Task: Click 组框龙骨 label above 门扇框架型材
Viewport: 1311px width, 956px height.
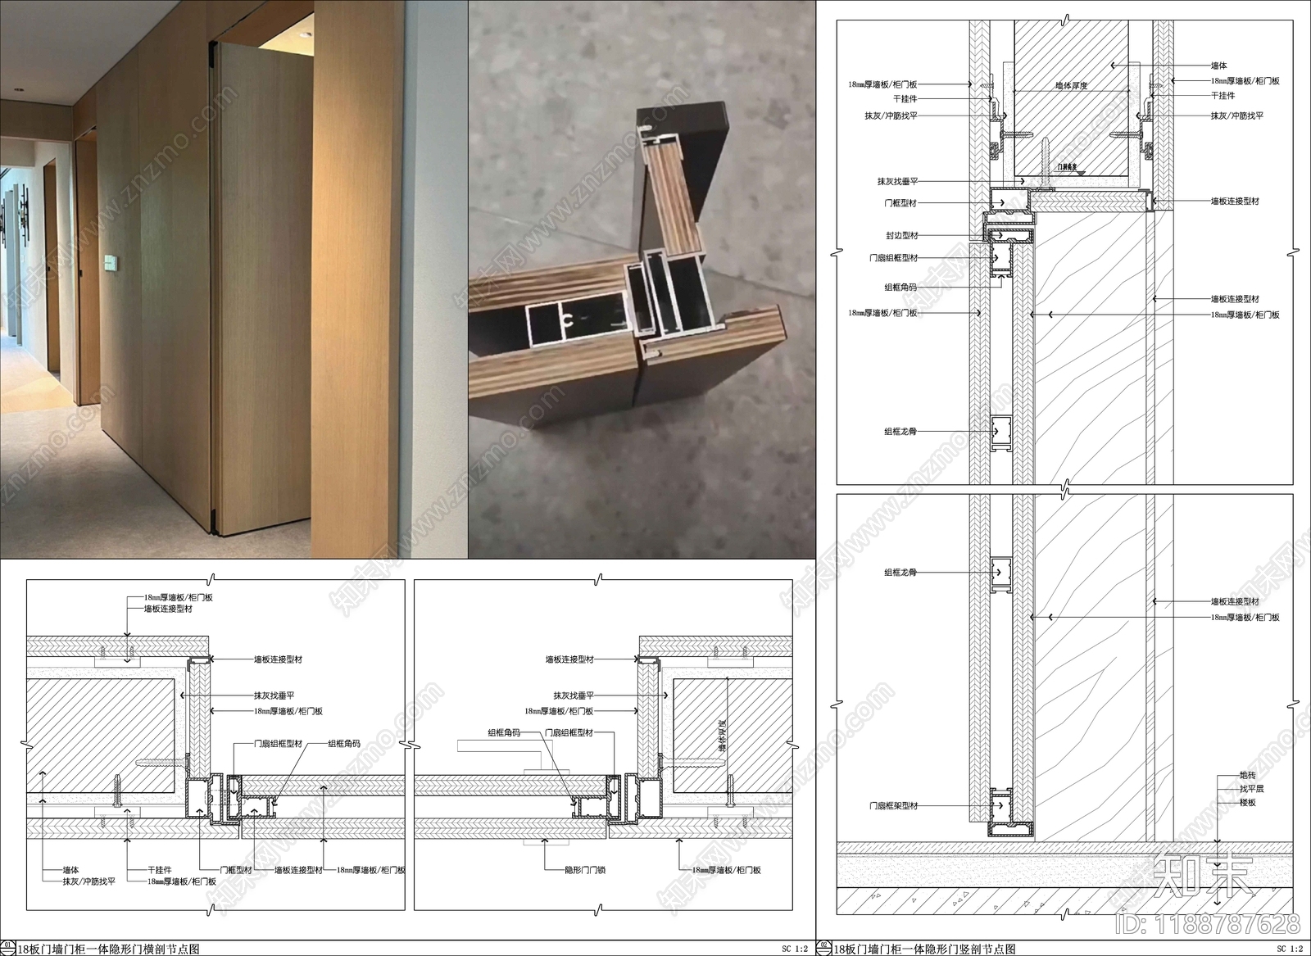Action: (x=901, y=573)
